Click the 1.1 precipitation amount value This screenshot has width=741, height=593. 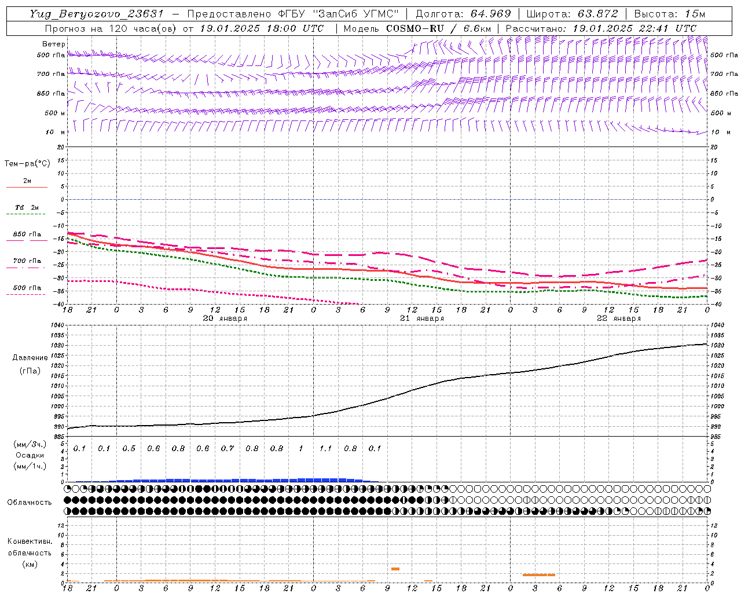click(325, 449)
